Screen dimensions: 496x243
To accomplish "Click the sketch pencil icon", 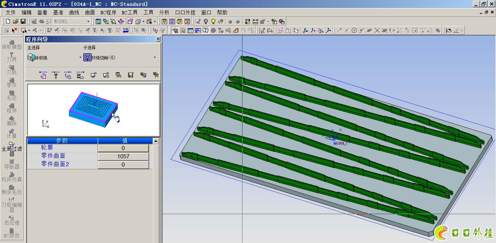I will coord(262,30).
